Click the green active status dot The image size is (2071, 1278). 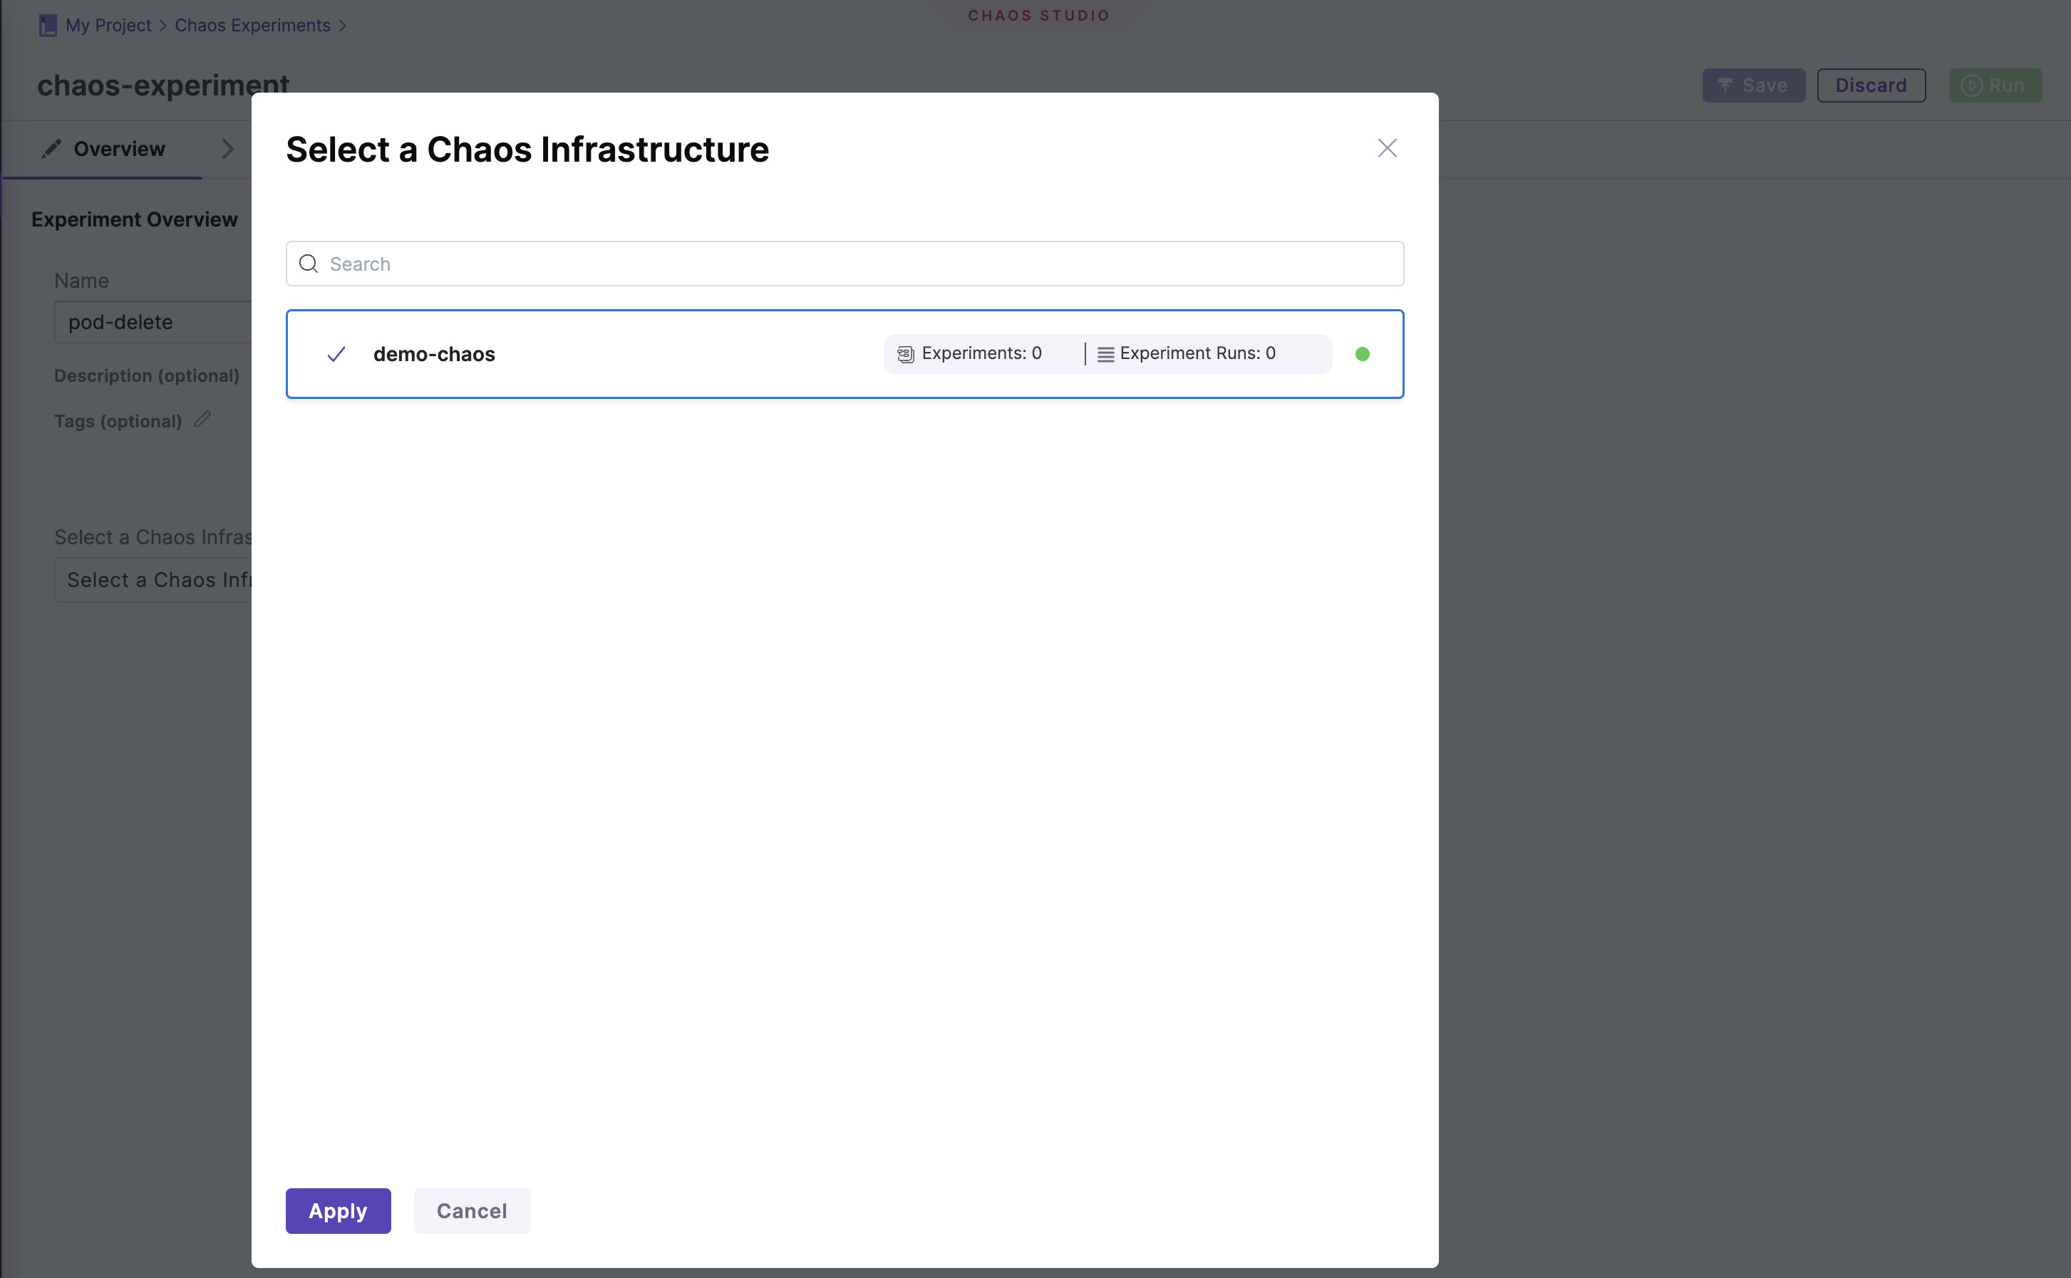point(1362,354)
